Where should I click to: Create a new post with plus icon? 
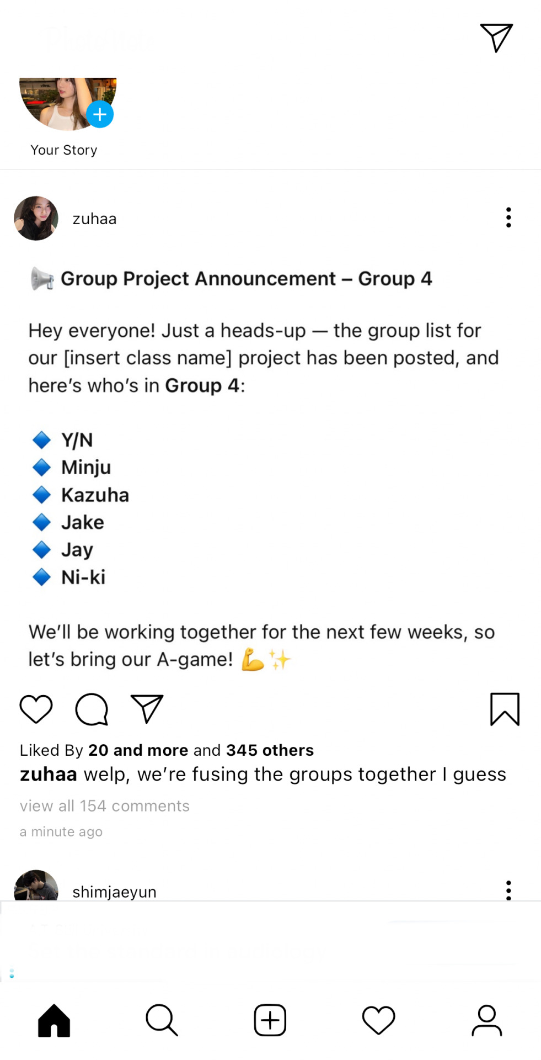270,1020
